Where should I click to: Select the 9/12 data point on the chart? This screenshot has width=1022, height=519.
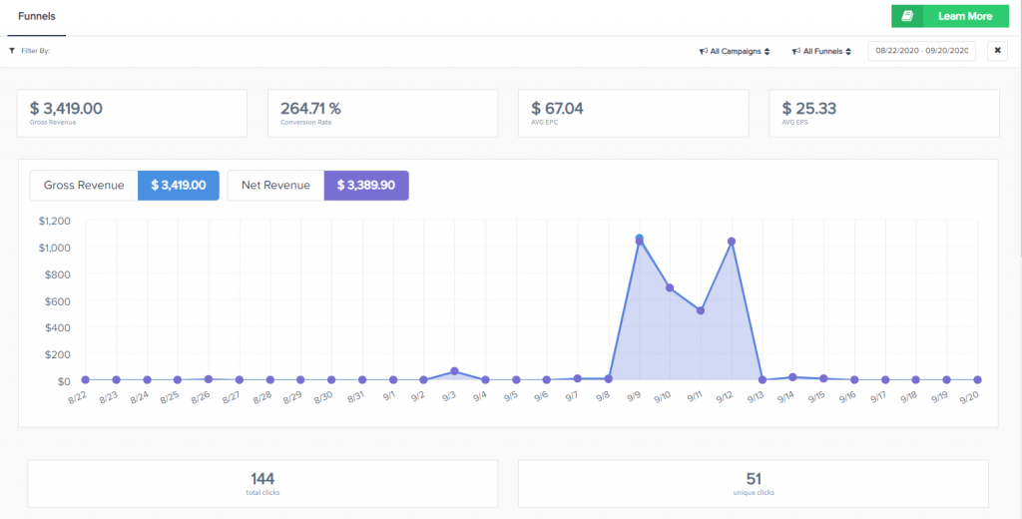click(x=732, y=242)
